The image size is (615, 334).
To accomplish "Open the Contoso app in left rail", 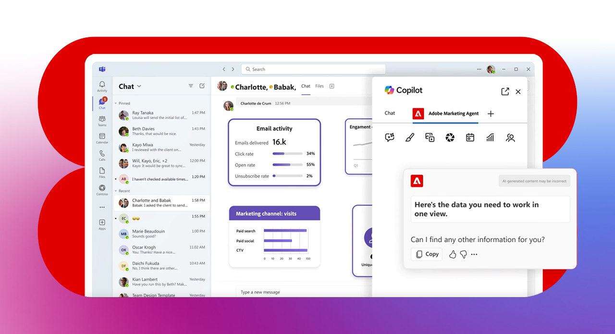I will click(102, 190).
